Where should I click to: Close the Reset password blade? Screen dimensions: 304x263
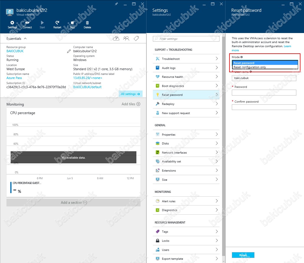click(x=300, y=4)
